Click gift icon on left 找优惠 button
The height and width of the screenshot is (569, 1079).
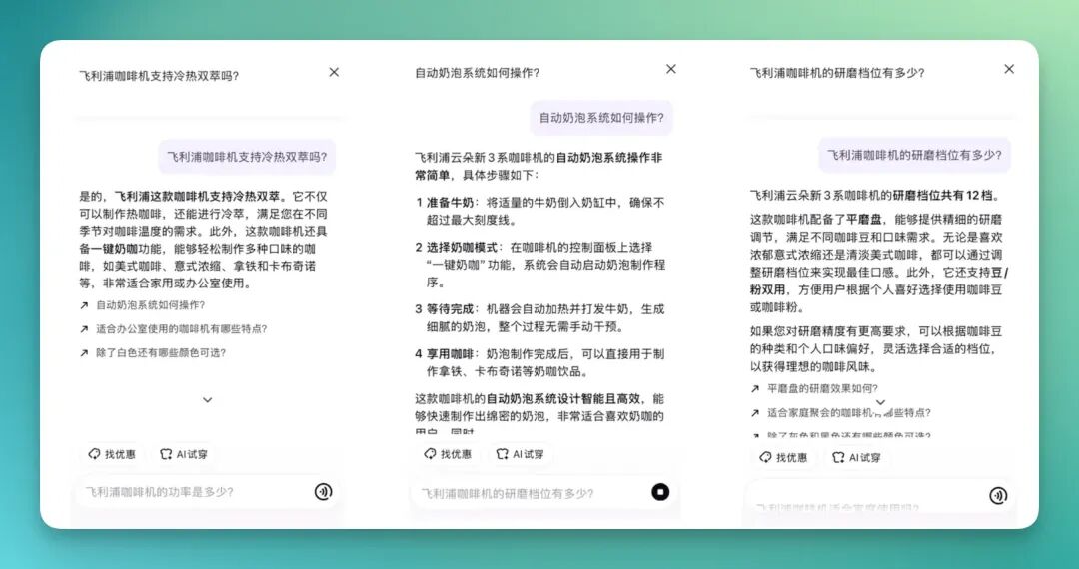click(x=94, y=454)
